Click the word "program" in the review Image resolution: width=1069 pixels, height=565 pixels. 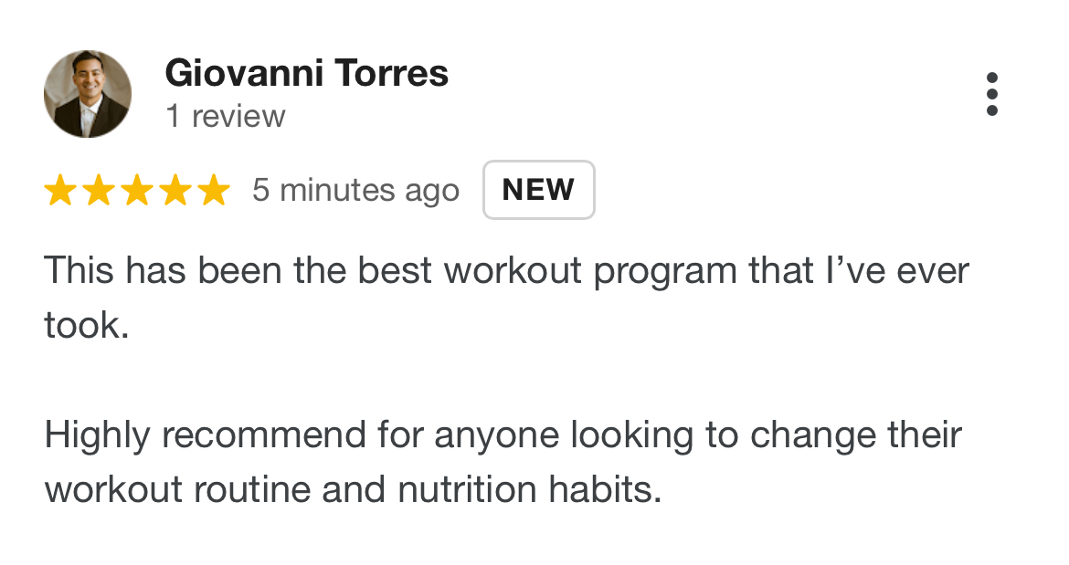click(x=665, y=272)
